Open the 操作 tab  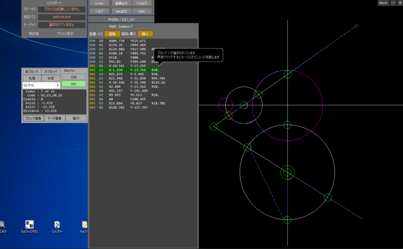point(76,118)
